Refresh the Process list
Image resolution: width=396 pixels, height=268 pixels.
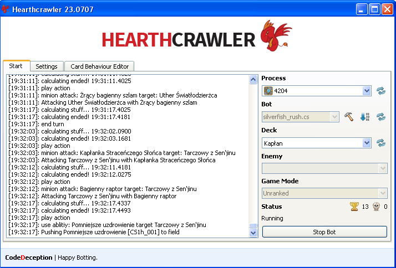[381, 91]
